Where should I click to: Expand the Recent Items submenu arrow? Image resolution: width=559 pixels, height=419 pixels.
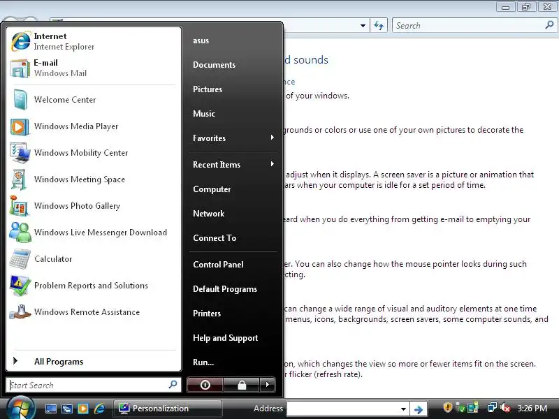[273, 164]
